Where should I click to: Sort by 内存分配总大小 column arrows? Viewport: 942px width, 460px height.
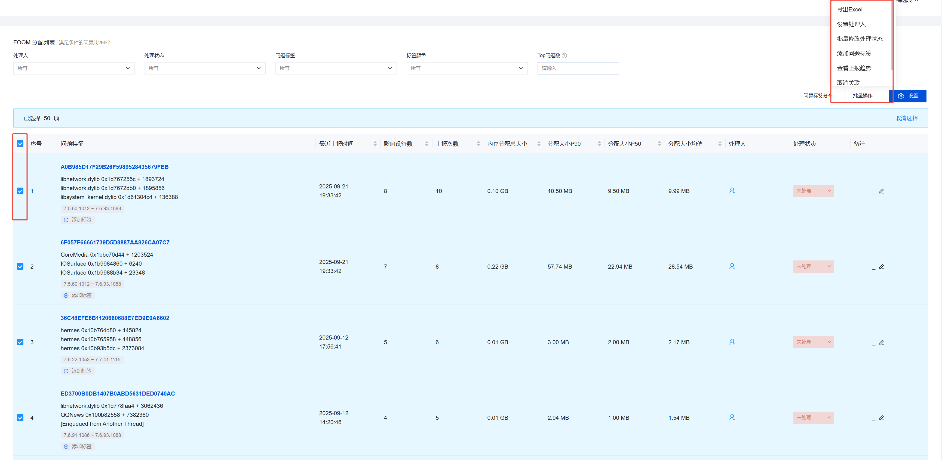(539, 144)
